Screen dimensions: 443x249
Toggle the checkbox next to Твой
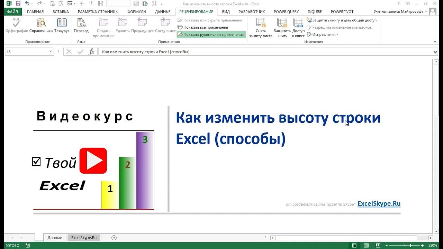(36, 162)
